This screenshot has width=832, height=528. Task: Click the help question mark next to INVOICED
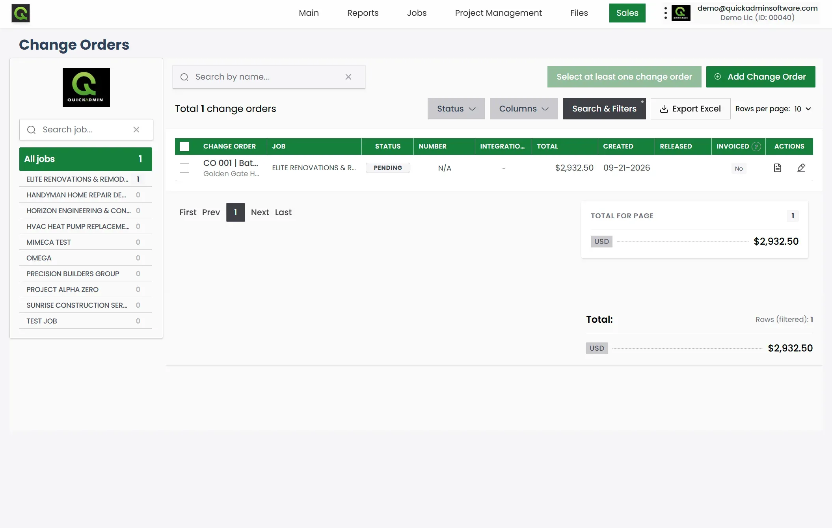(756, 147)
